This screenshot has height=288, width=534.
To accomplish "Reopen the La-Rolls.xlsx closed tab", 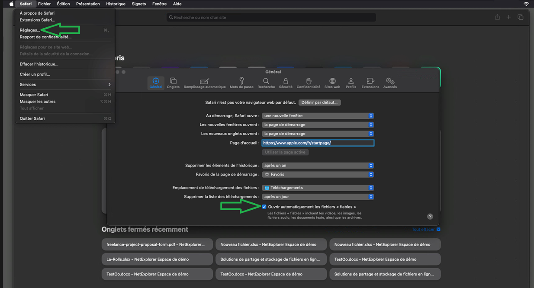I will click(x=157, y=259).
